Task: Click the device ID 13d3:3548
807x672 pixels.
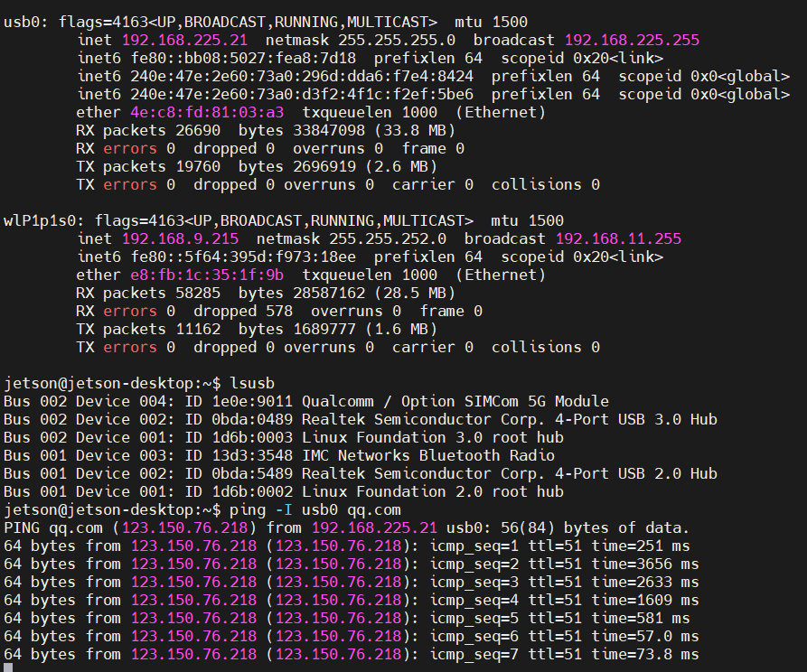Action: coord(252,455)
